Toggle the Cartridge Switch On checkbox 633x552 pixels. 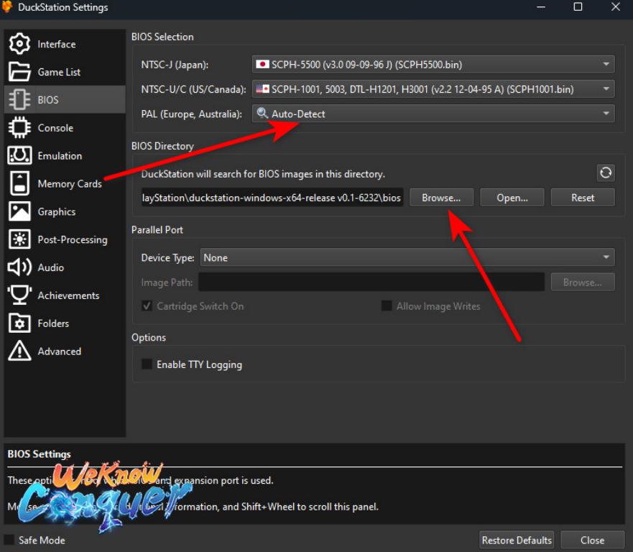tap(147, 306)
